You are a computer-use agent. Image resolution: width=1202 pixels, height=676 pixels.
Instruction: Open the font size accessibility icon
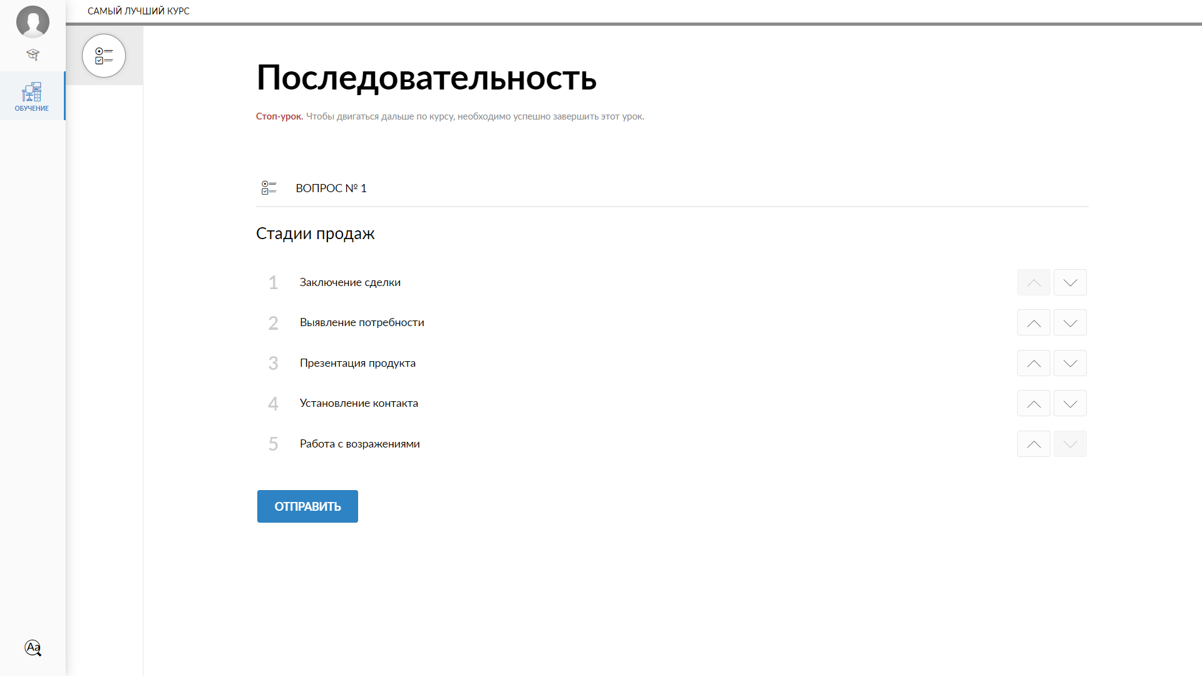point(33,648)
